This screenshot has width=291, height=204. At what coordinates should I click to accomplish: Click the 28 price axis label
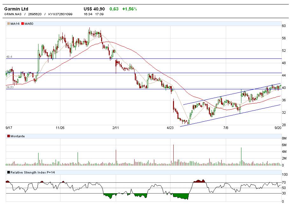click(x=284, y=125)
